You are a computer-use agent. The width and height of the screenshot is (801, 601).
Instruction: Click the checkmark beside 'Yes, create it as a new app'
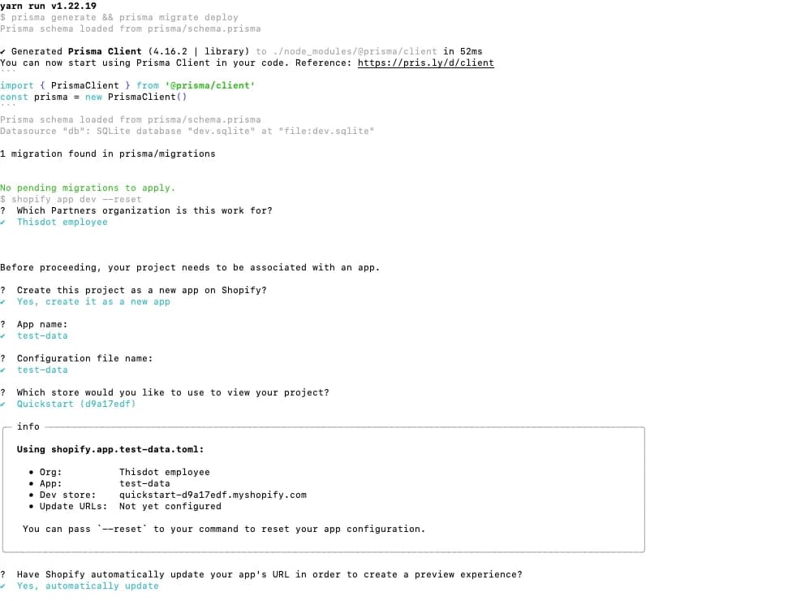3,302
